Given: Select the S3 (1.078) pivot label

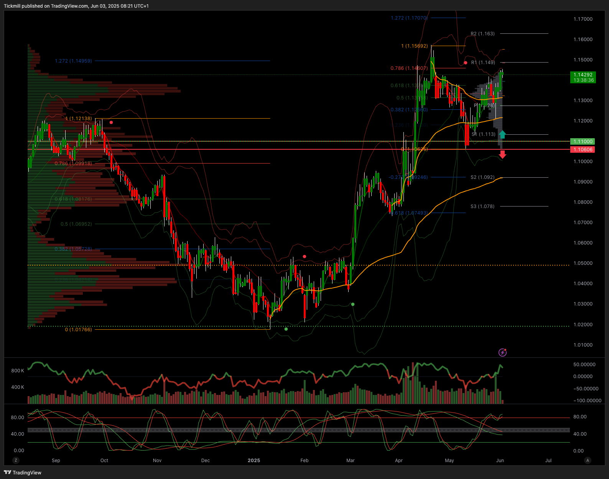Looking at the screenshot, I should [482, 206].
